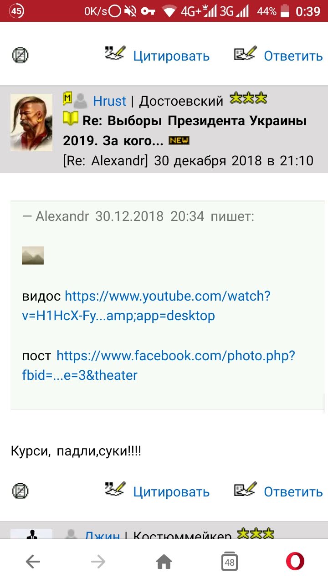
Task: Tap the M moderator badge near Hrust
Action: 67,98
